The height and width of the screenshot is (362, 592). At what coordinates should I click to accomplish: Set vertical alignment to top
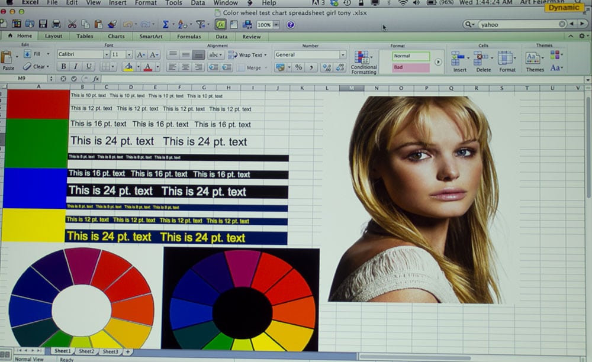(172, 54)
